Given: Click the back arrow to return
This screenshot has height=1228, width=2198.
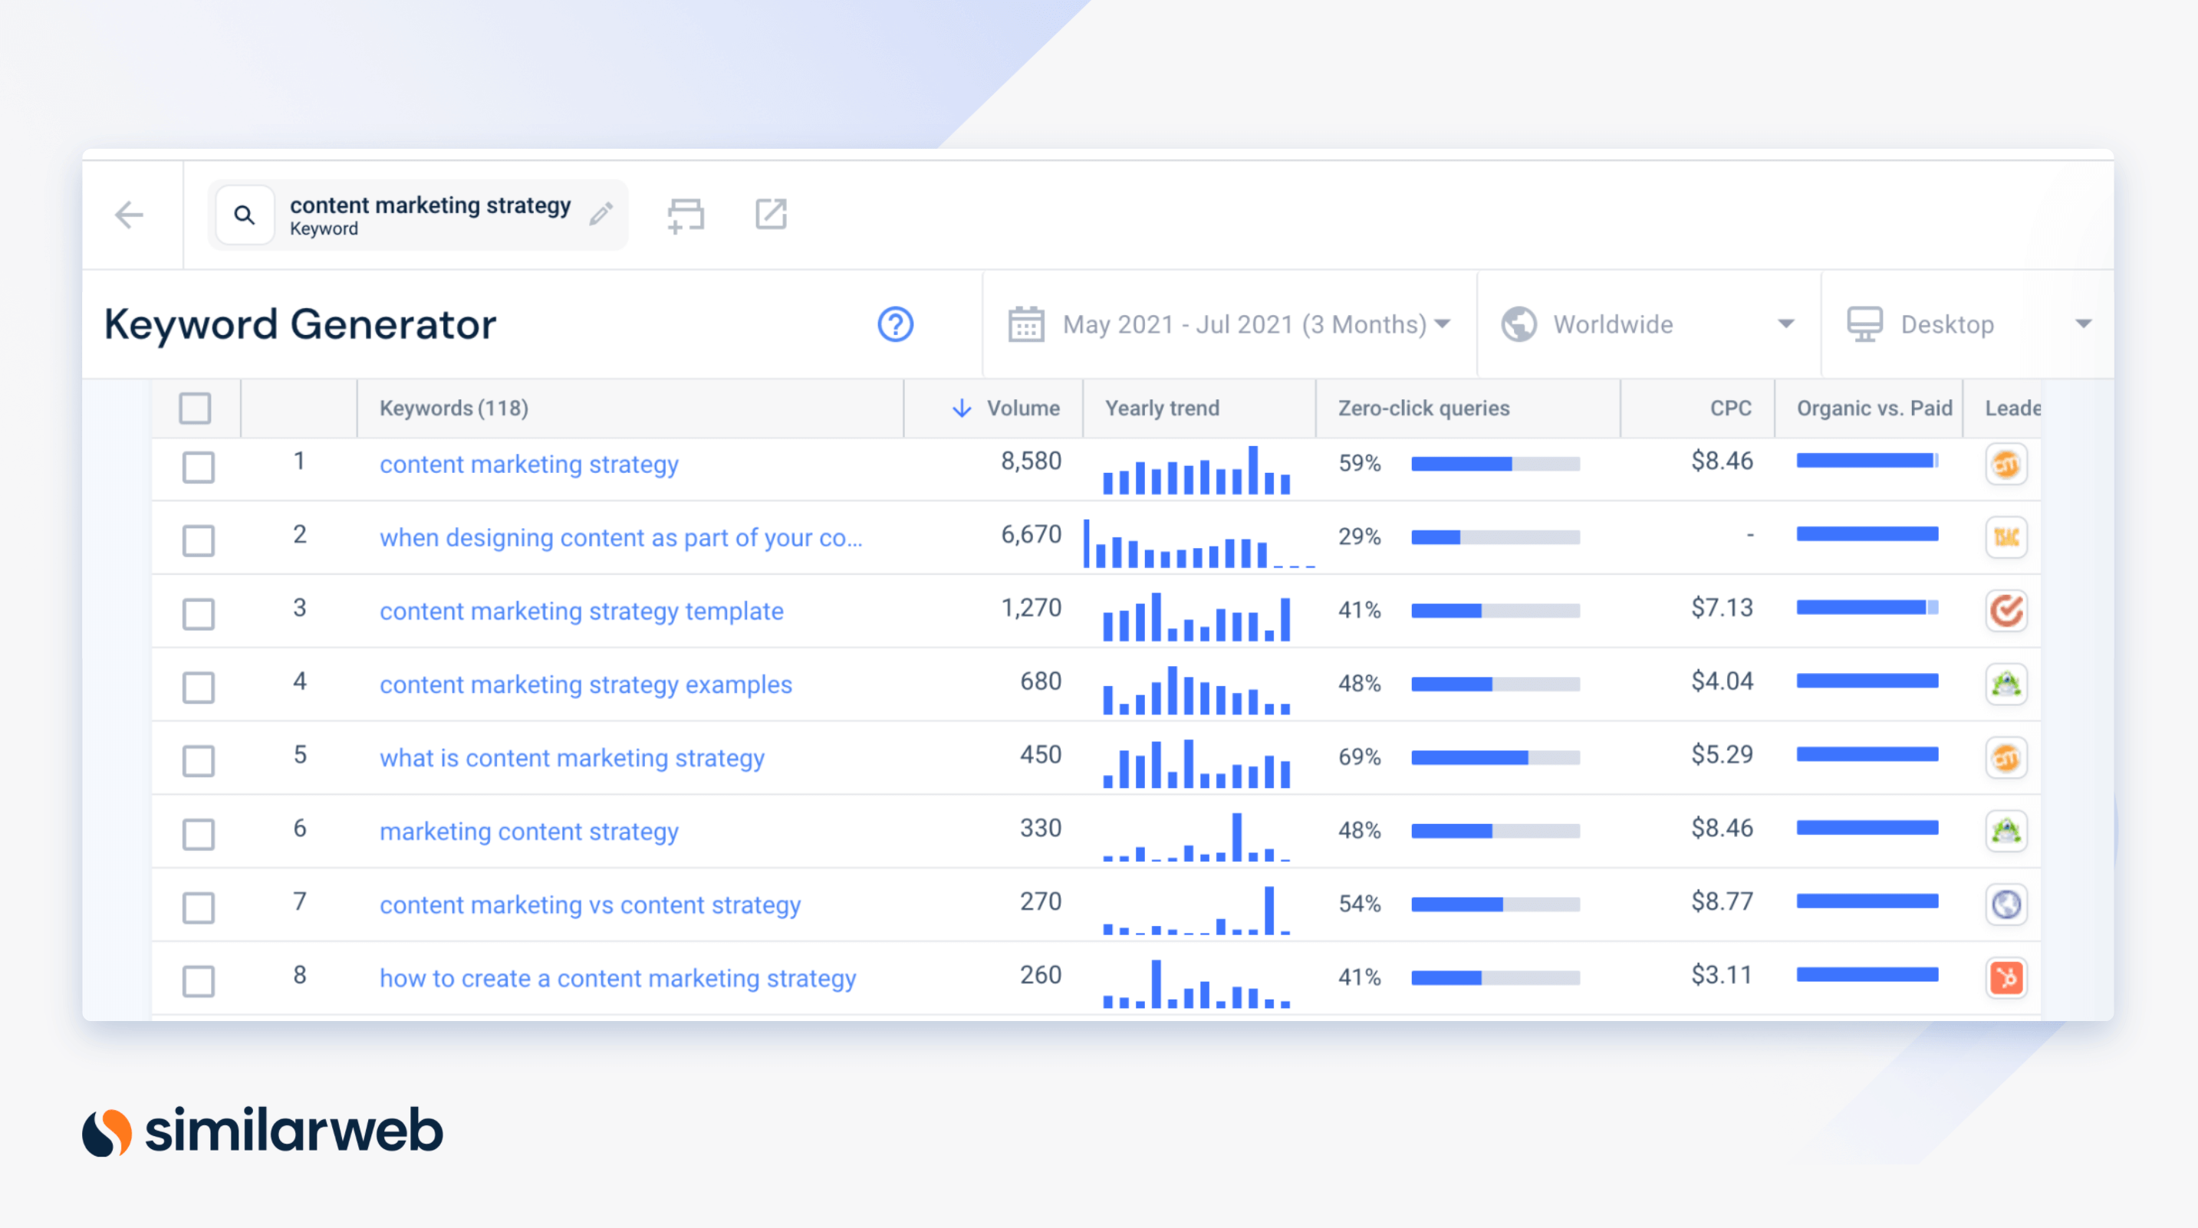Looking at the screenshot, I should tap(130, 214).
